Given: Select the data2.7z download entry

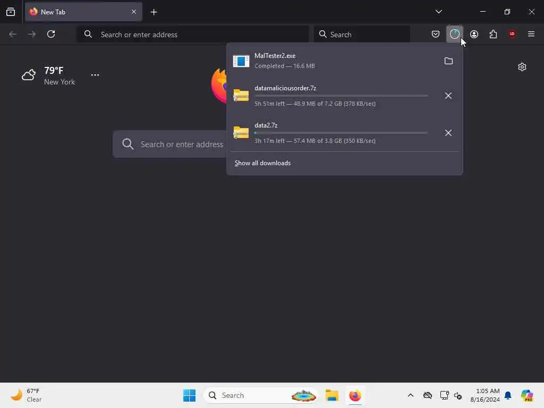Looking at the screenshot, I should (333, 133).
